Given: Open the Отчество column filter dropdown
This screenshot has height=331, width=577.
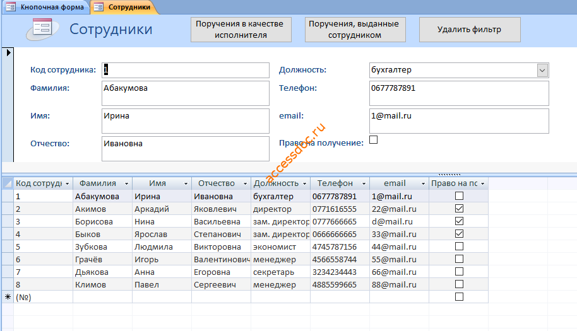Looking at the screenshot, I should click(x=245, y=183).
